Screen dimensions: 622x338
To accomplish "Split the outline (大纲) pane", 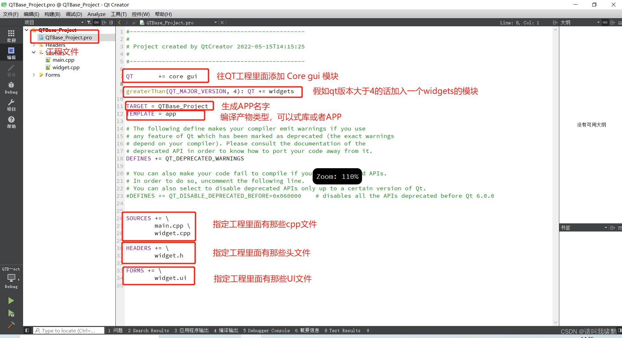I will 613,22.
